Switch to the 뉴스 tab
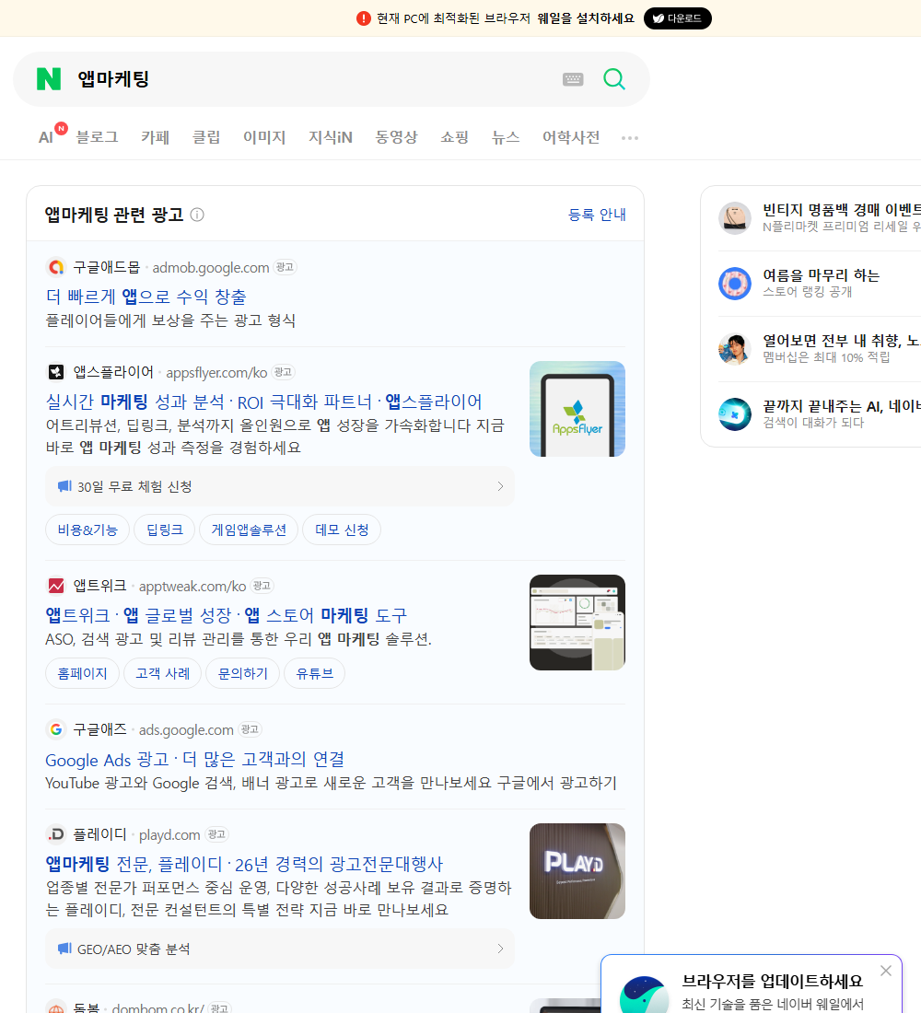This screenshot has width=921, height=1013. click(506, 137)
